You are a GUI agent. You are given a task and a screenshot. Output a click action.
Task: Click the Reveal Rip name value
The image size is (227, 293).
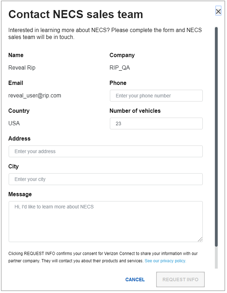click(x=22, y=68)
